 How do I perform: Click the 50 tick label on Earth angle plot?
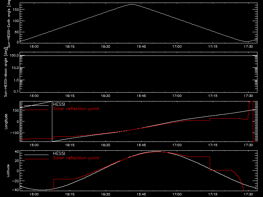pyautogui.click(x=17, y=32)
